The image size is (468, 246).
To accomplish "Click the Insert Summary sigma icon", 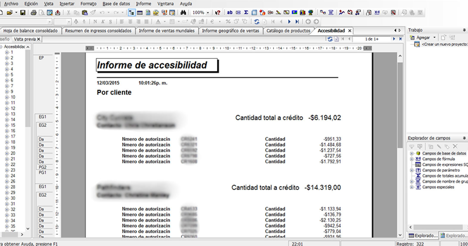I will tap(246, 12).
